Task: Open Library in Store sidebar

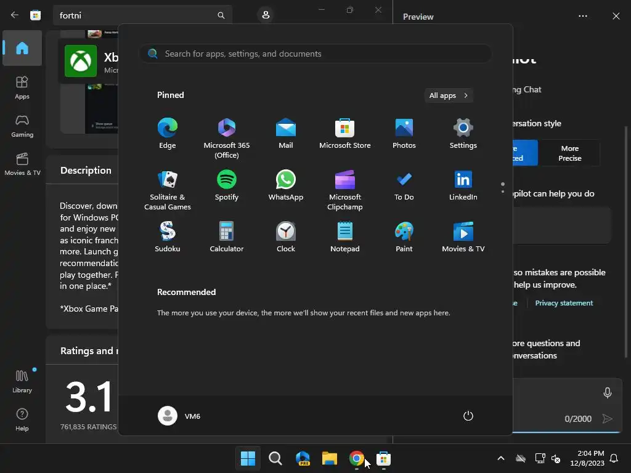Action: [22, 381]
